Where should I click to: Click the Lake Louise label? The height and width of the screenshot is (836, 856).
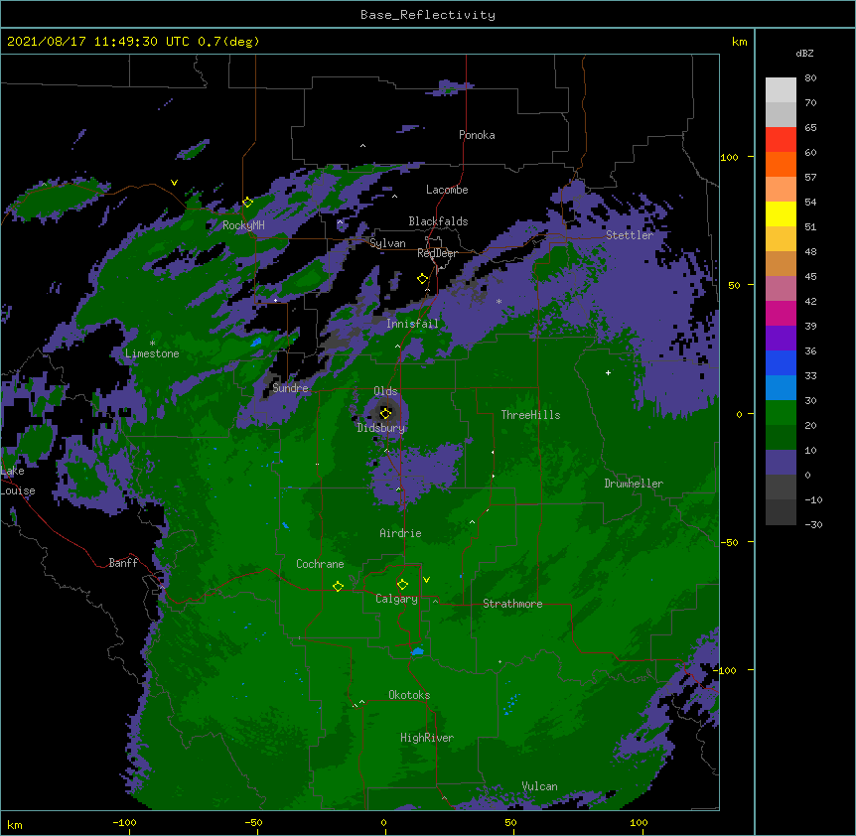coord(18,481)
